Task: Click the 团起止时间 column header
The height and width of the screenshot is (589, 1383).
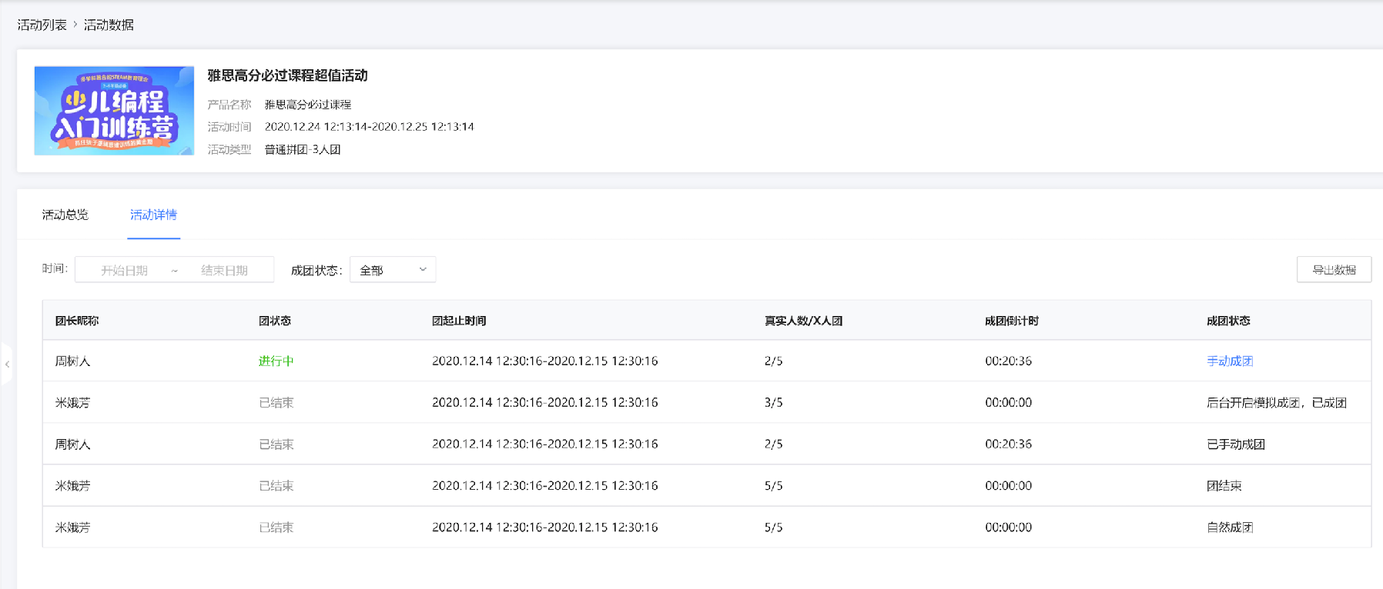Action: click(x=459, y=321)
